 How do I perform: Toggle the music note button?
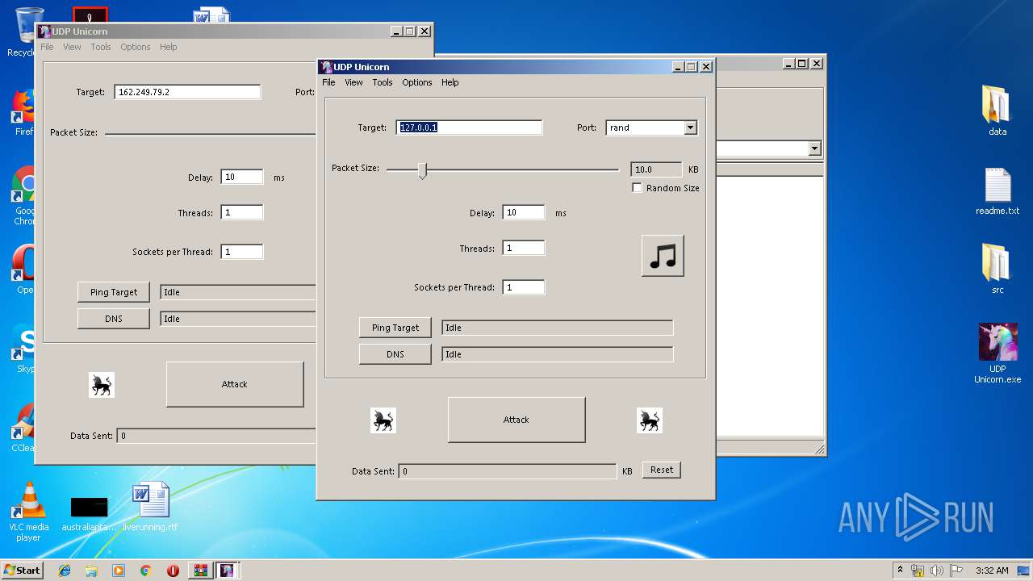(663, 256)
